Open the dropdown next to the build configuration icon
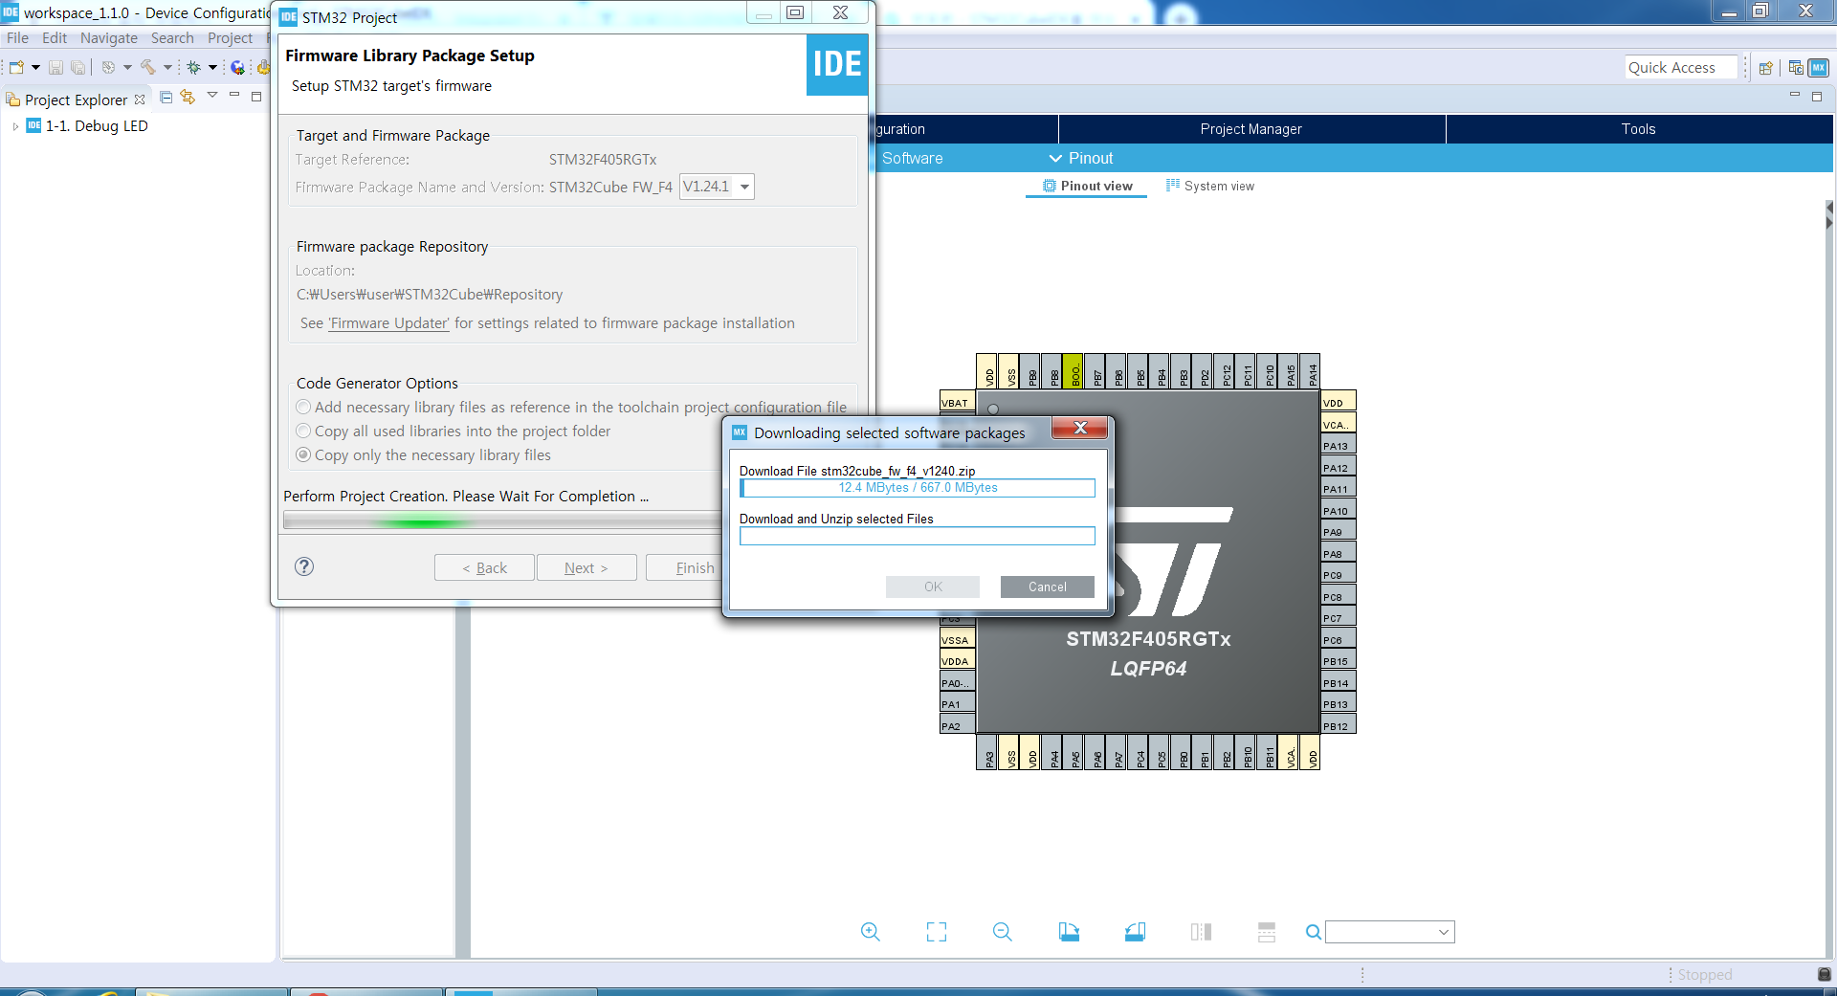 tap(127, 67)
